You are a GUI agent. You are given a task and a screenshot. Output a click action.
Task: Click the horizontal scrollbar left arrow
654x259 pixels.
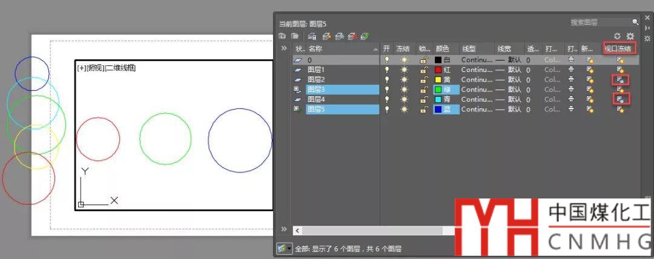297,230
